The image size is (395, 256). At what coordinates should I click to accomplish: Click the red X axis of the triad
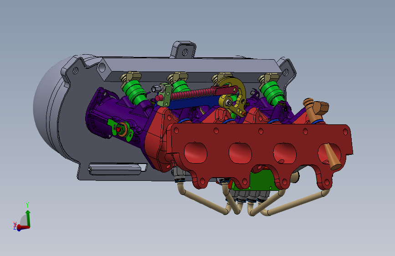click(24, 227)
